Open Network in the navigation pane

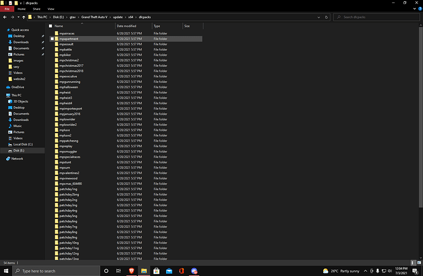coord(17,158)
